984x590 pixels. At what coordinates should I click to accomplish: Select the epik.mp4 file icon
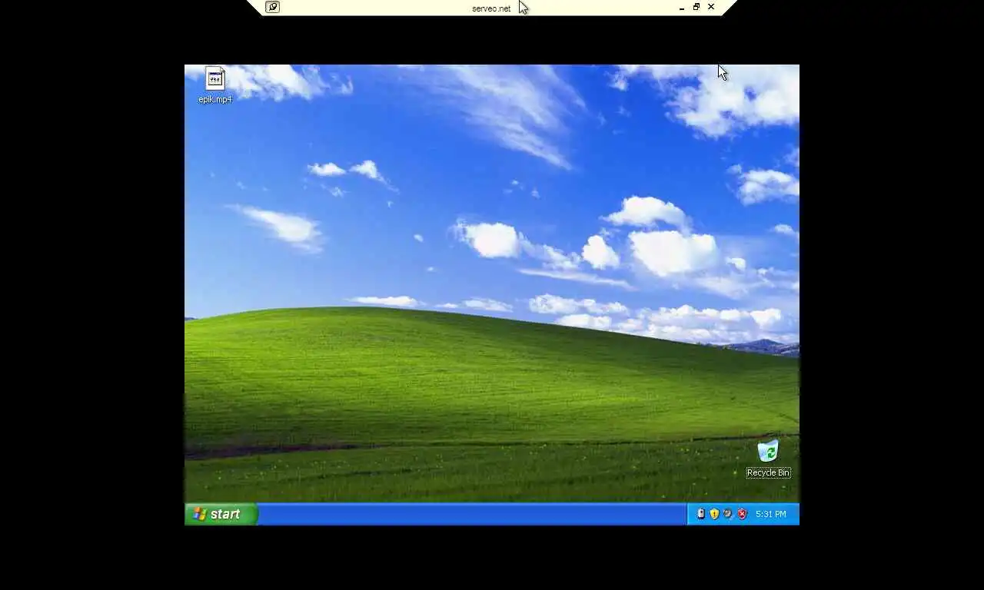[x=214, y=79]
